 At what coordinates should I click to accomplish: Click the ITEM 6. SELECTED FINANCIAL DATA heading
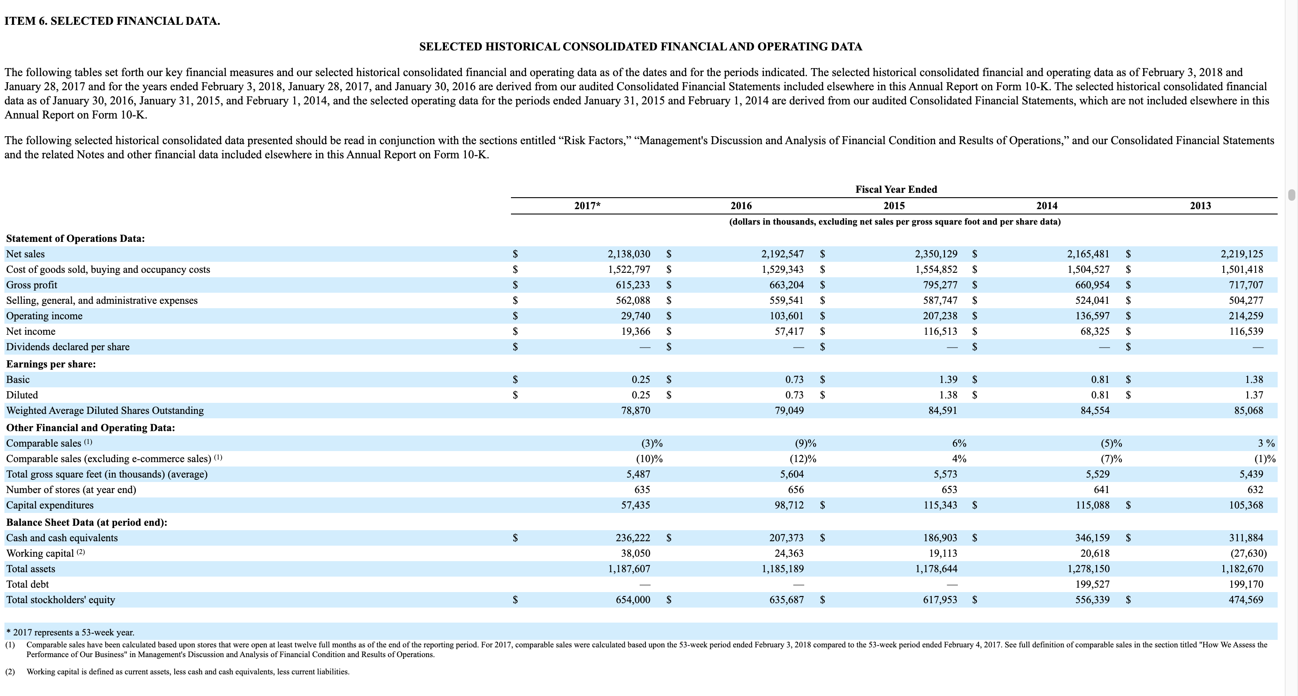tap(112, 21)
